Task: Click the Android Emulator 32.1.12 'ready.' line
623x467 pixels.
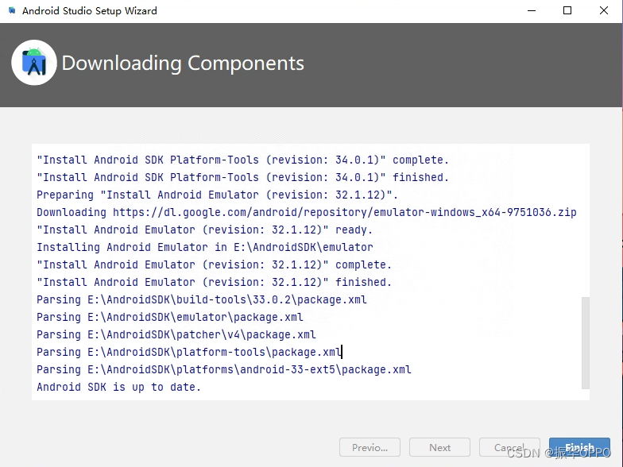Action: [x=205, y=230]
